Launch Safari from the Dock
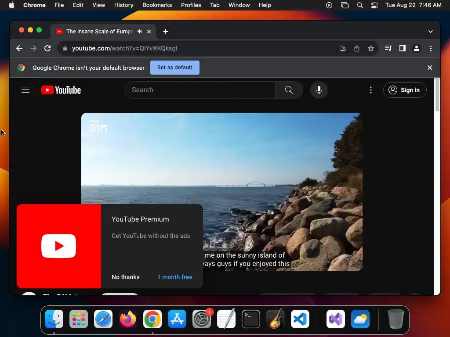This screenshot has width=450, height=337. tap(103, 319)
